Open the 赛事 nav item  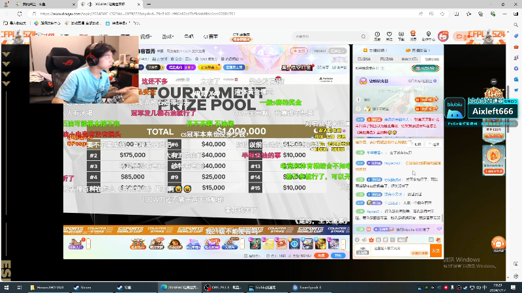click(210, 36)
